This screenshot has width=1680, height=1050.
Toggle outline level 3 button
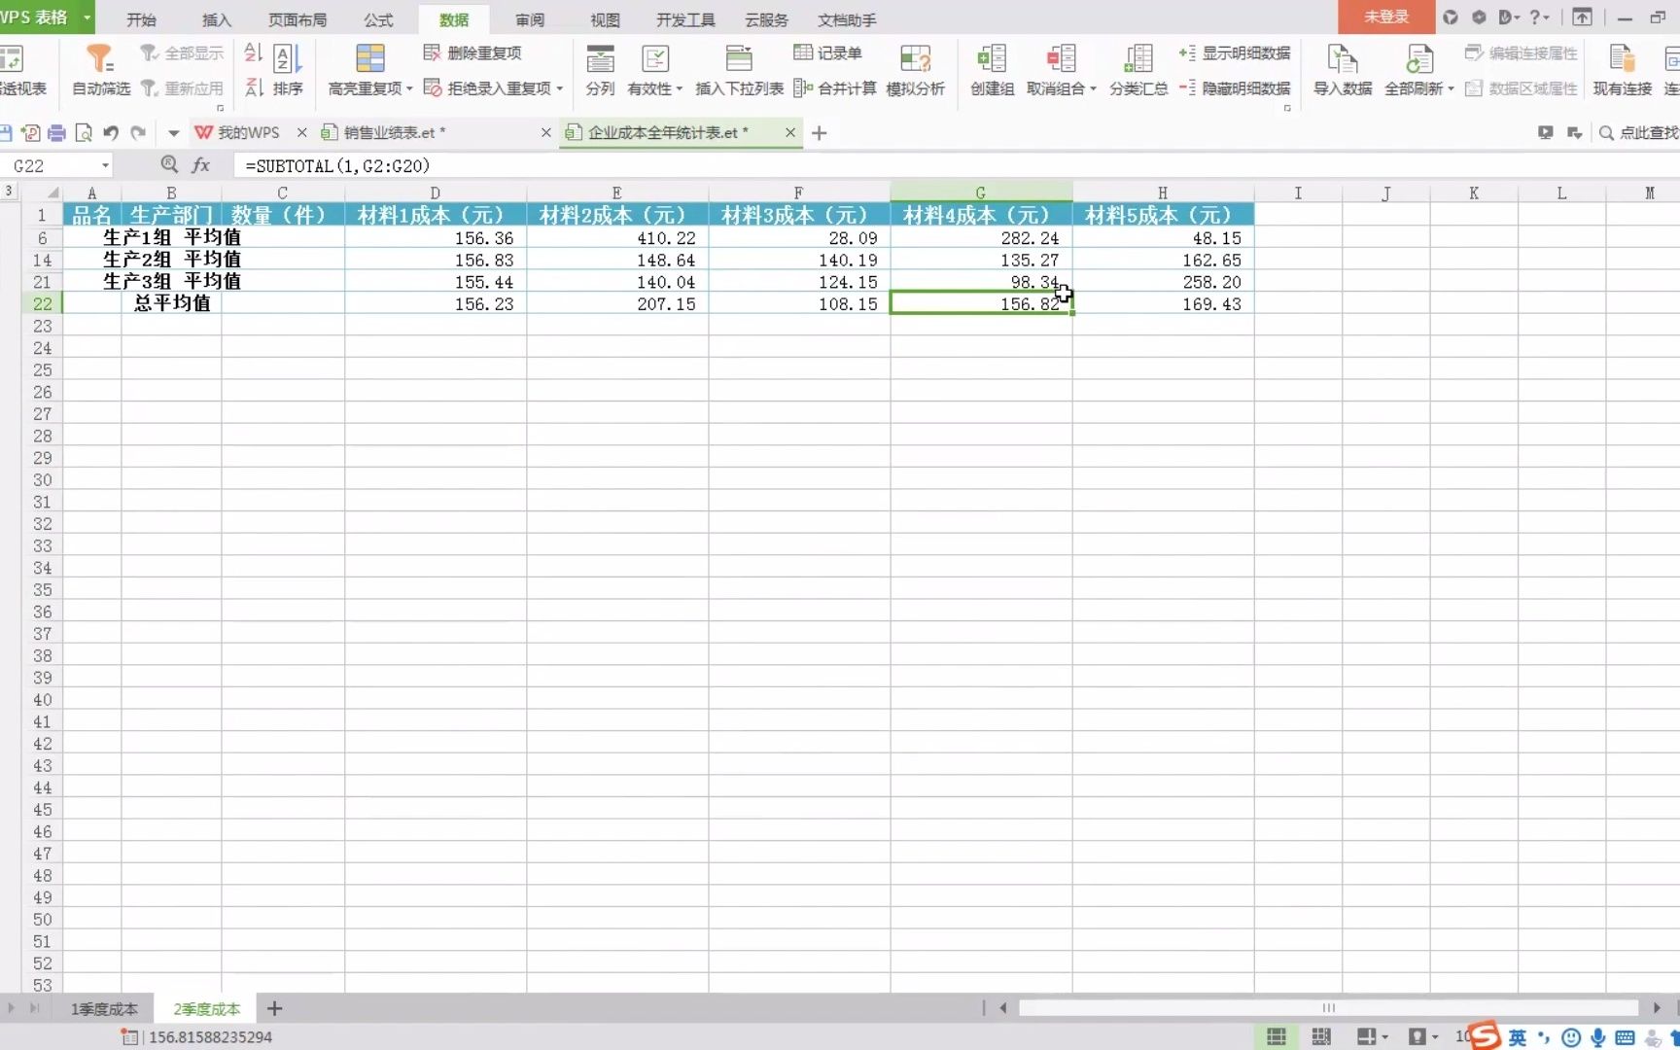[9, 191]
